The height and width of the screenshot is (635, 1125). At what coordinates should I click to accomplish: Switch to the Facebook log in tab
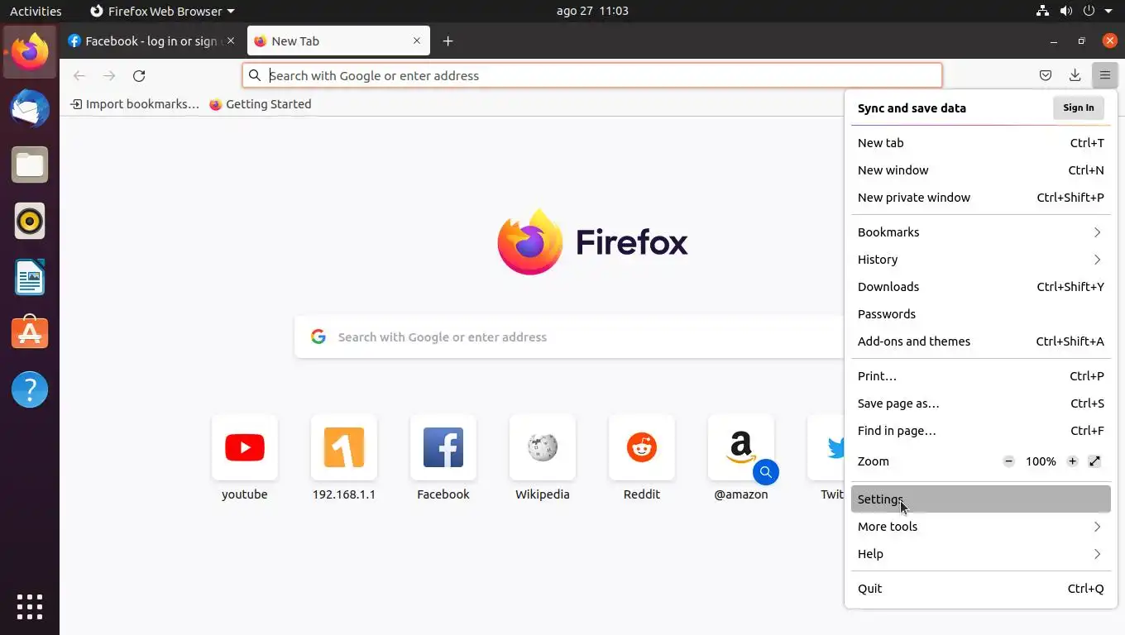pos(152,41)
